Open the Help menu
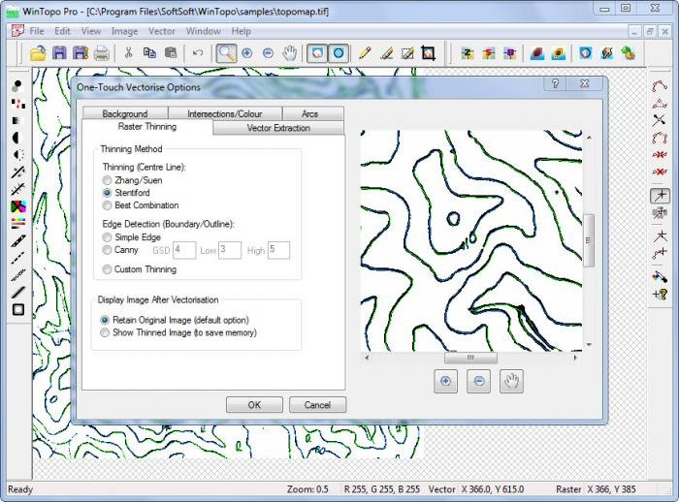 [241, 31]
